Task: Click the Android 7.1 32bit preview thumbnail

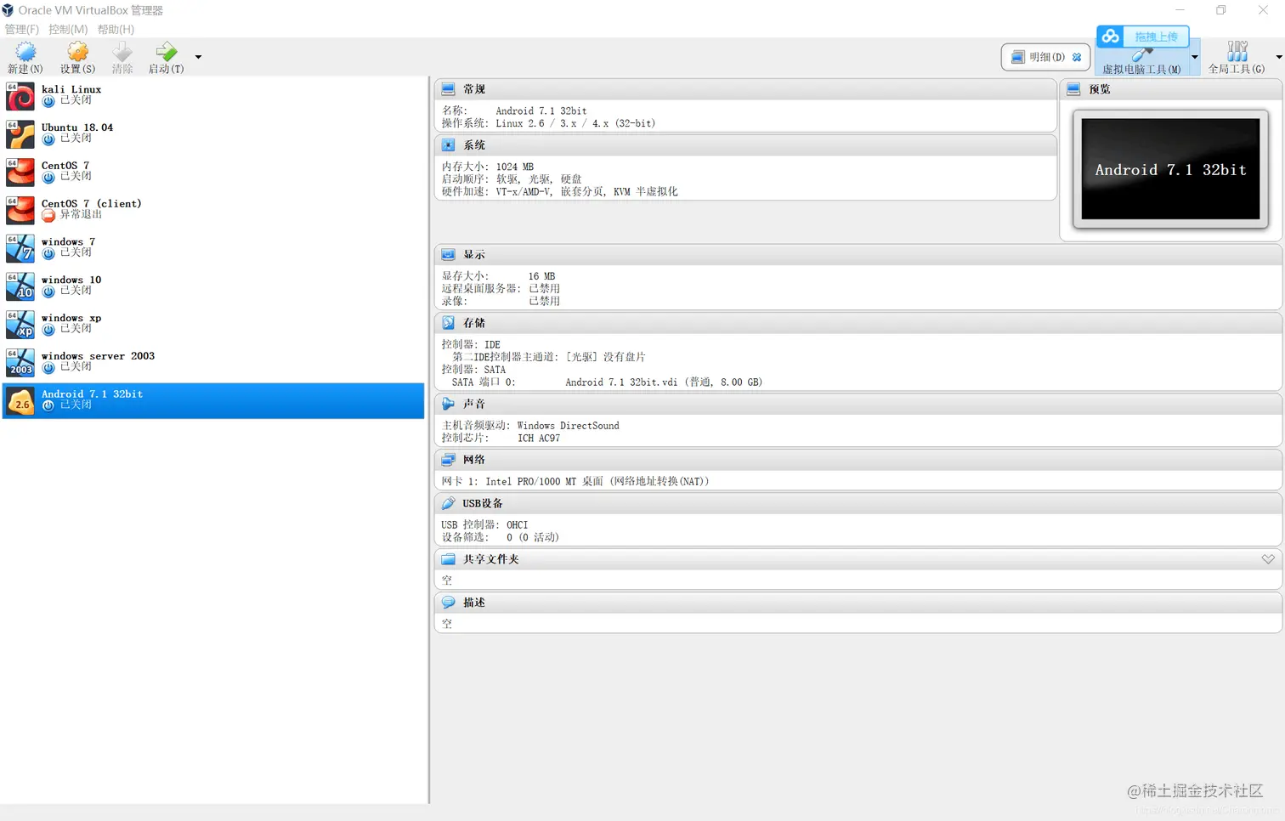Action: click(x=1170, y=169)
